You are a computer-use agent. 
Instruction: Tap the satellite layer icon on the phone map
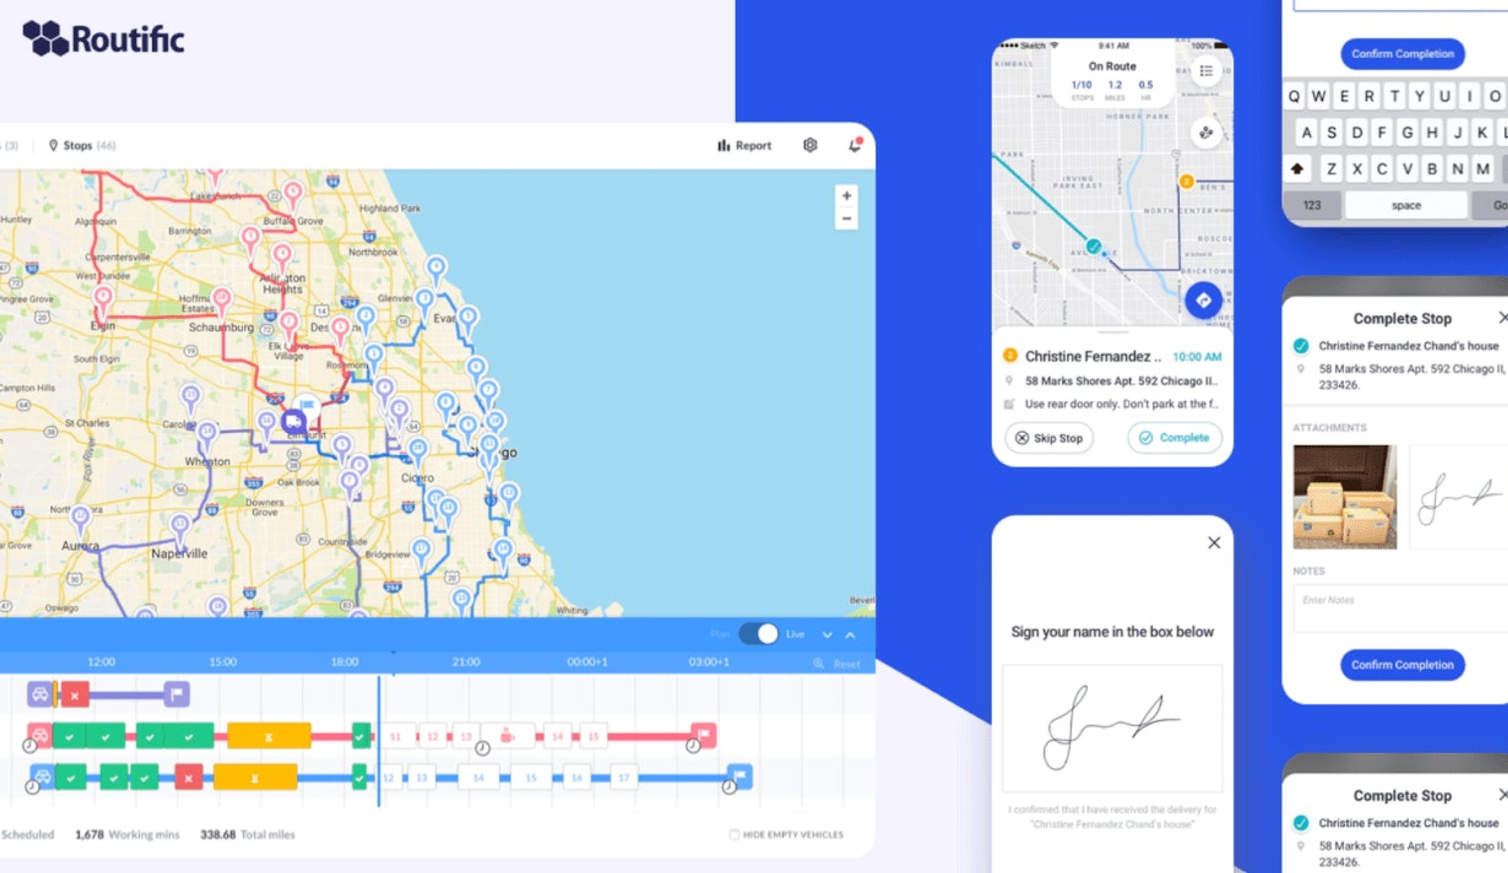point(1206,132)
